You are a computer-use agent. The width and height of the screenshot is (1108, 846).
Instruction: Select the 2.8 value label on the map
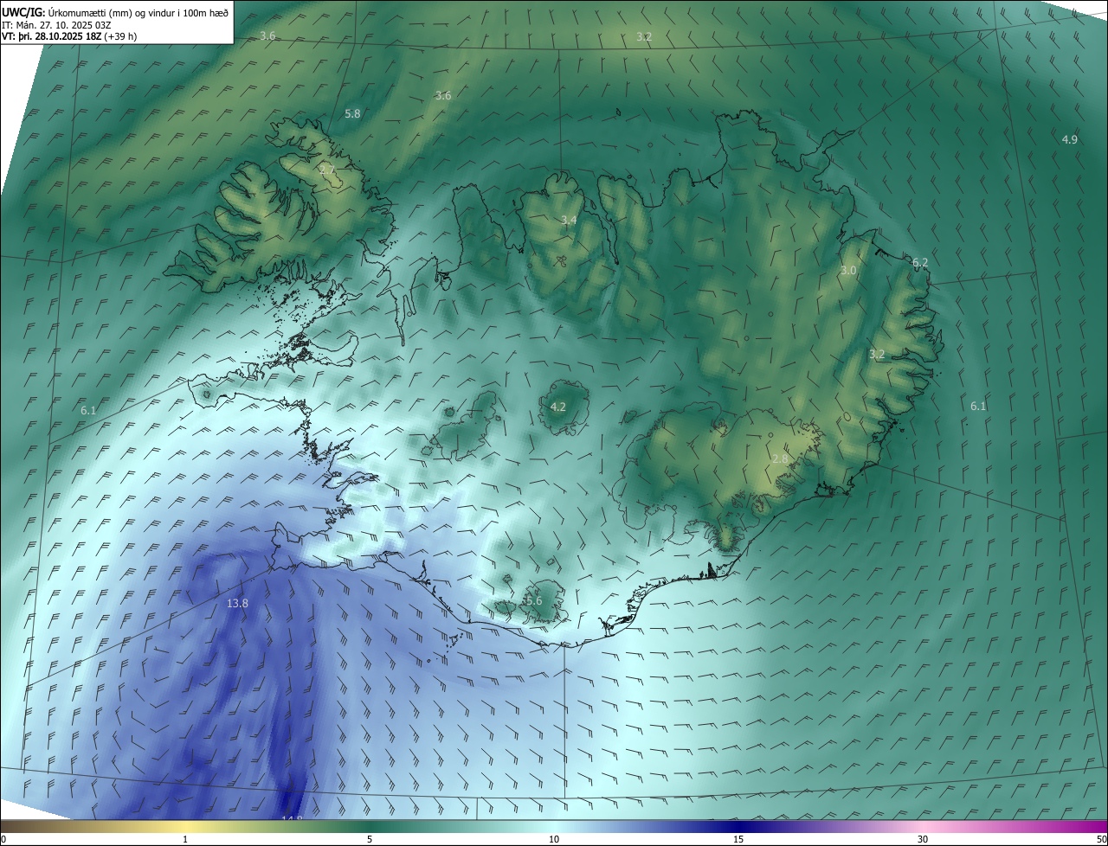[780, 458]
